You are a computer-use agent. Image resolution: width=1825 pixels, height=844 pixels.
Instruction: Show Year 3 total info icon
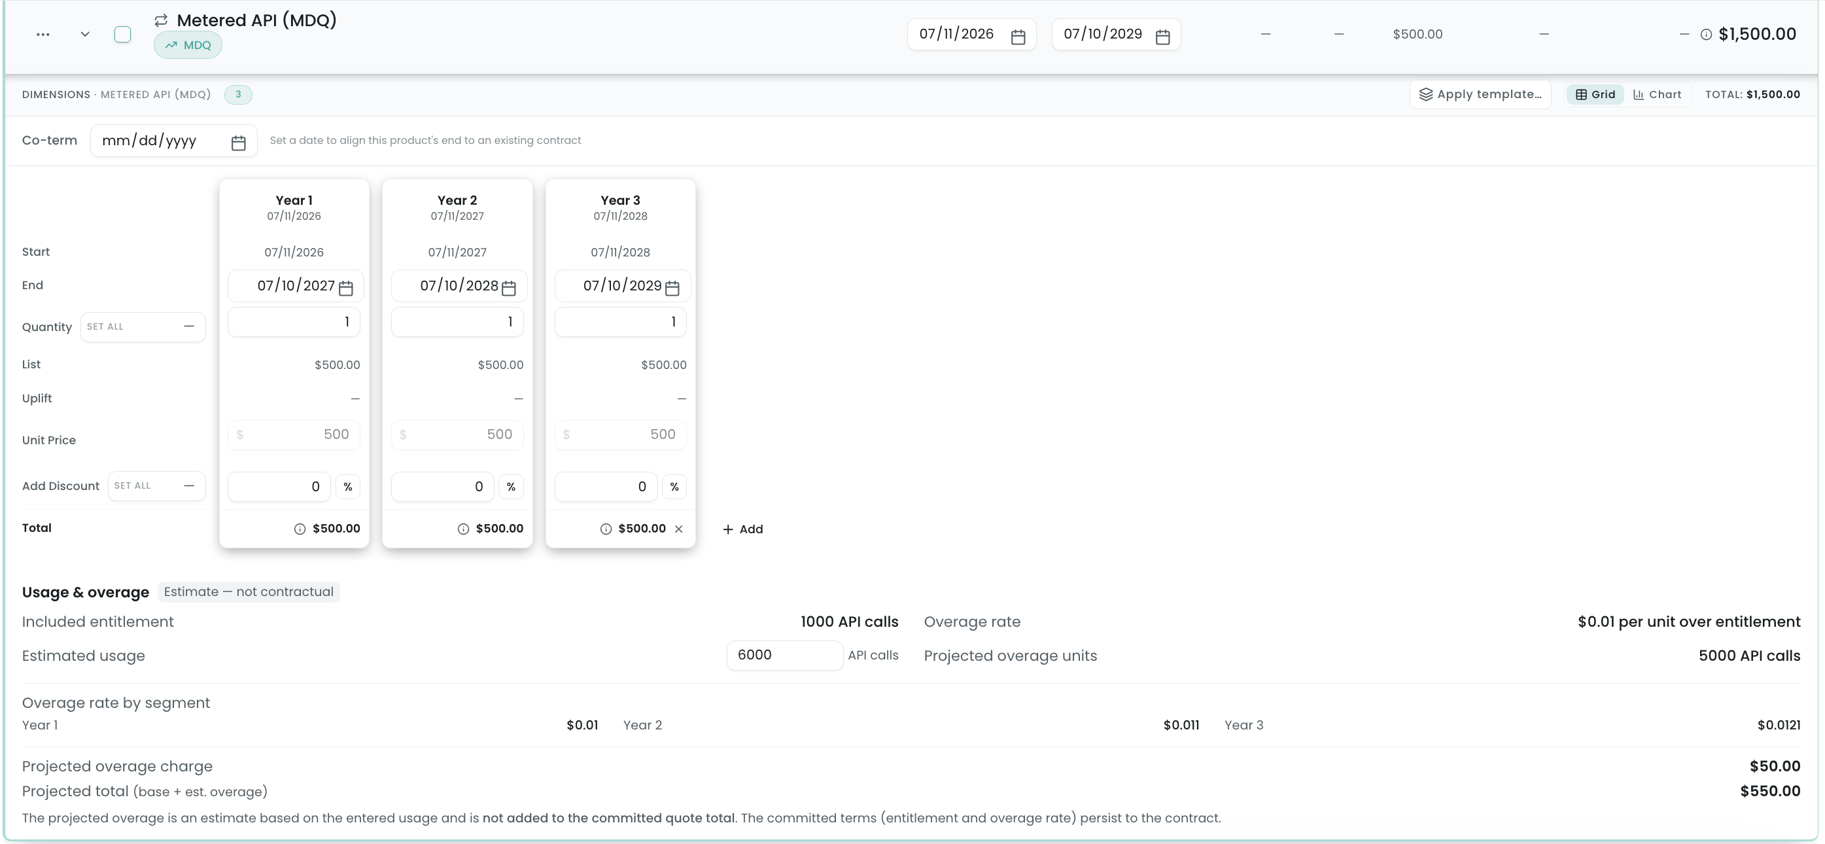(x=606, y=529)
